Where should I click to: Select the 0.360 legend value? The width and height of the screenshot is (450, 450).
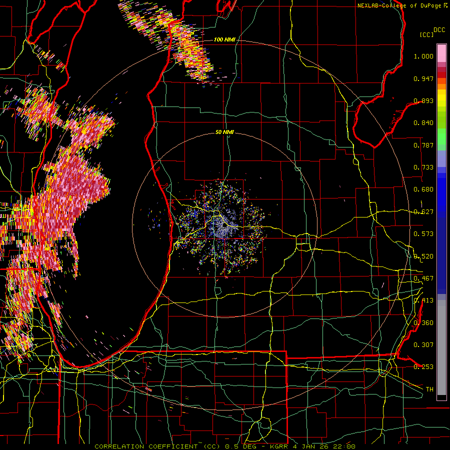point(423,323)
